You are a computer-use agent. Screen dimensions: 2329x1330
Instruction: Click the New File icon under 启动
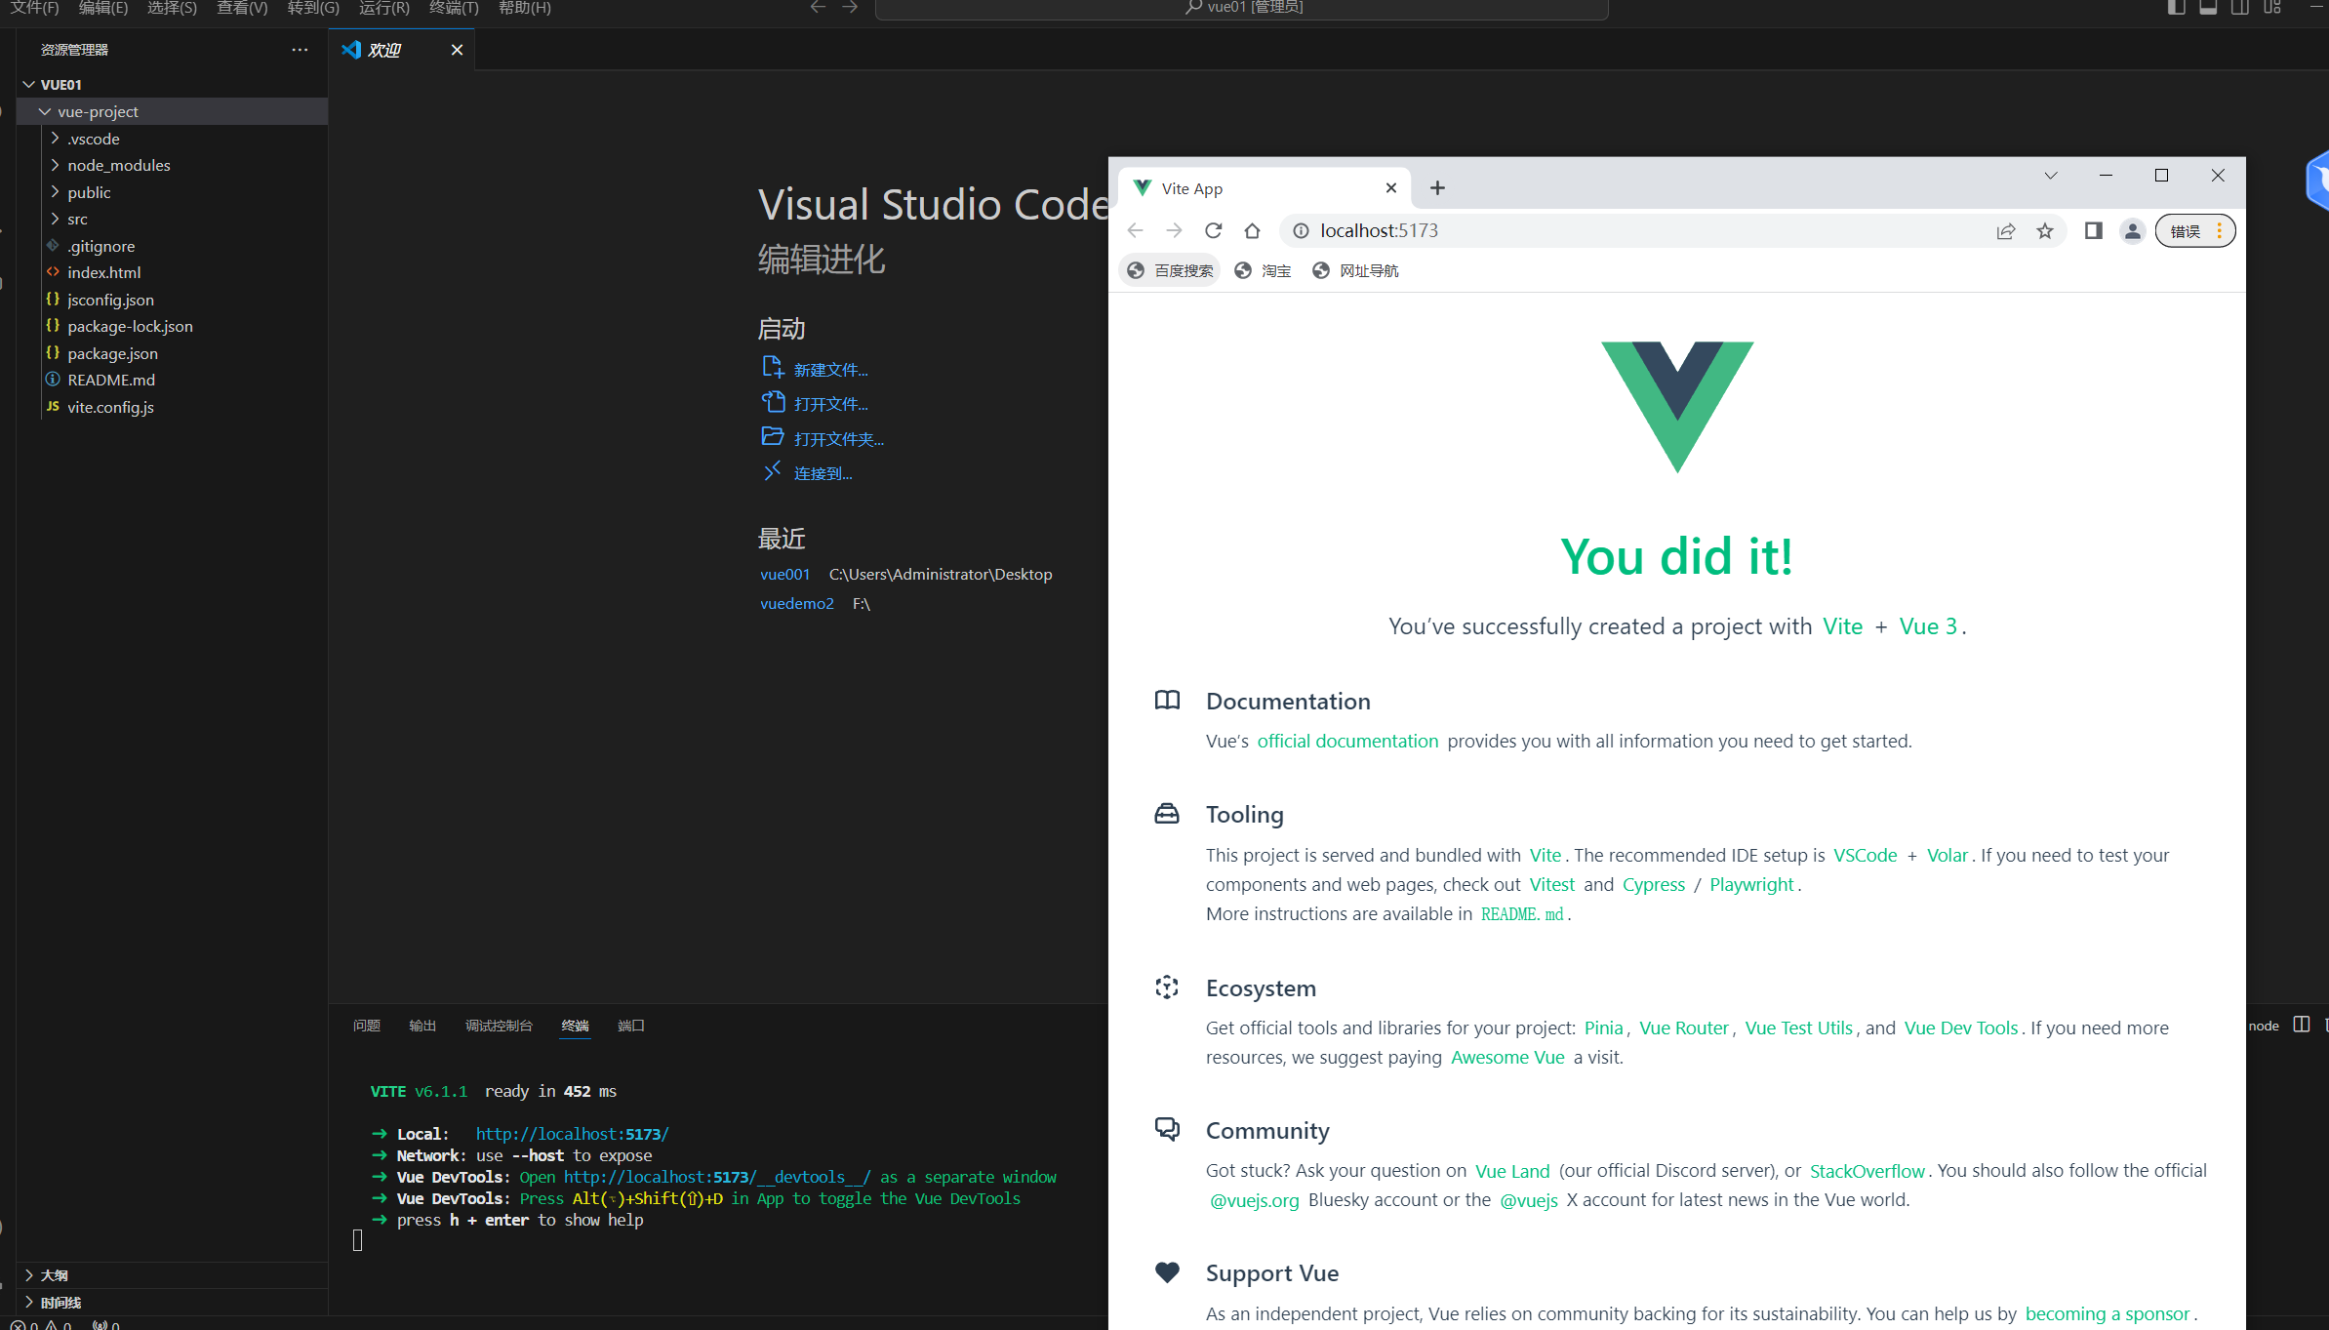[773, 367]
